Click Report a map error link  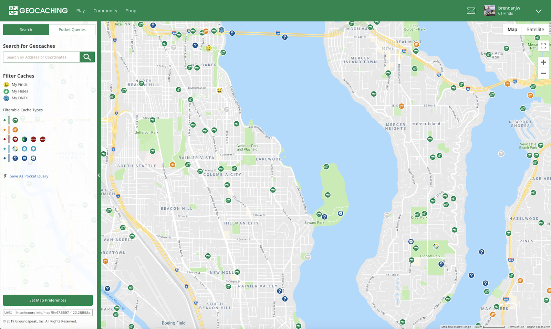pyautogui.click(x=538, y=327)
